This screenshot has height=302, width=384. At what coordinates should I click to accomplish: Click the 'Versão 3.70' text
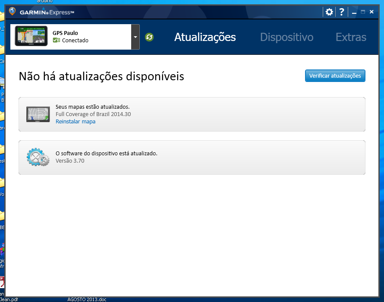click(x=70, y=160)
